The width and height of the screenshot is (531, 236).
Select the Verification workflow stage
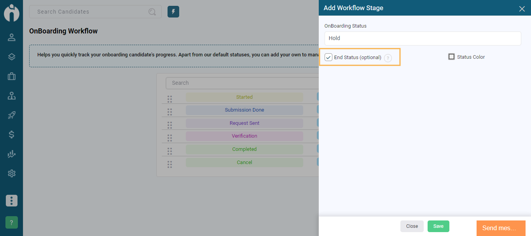click(x=245, y=136)
